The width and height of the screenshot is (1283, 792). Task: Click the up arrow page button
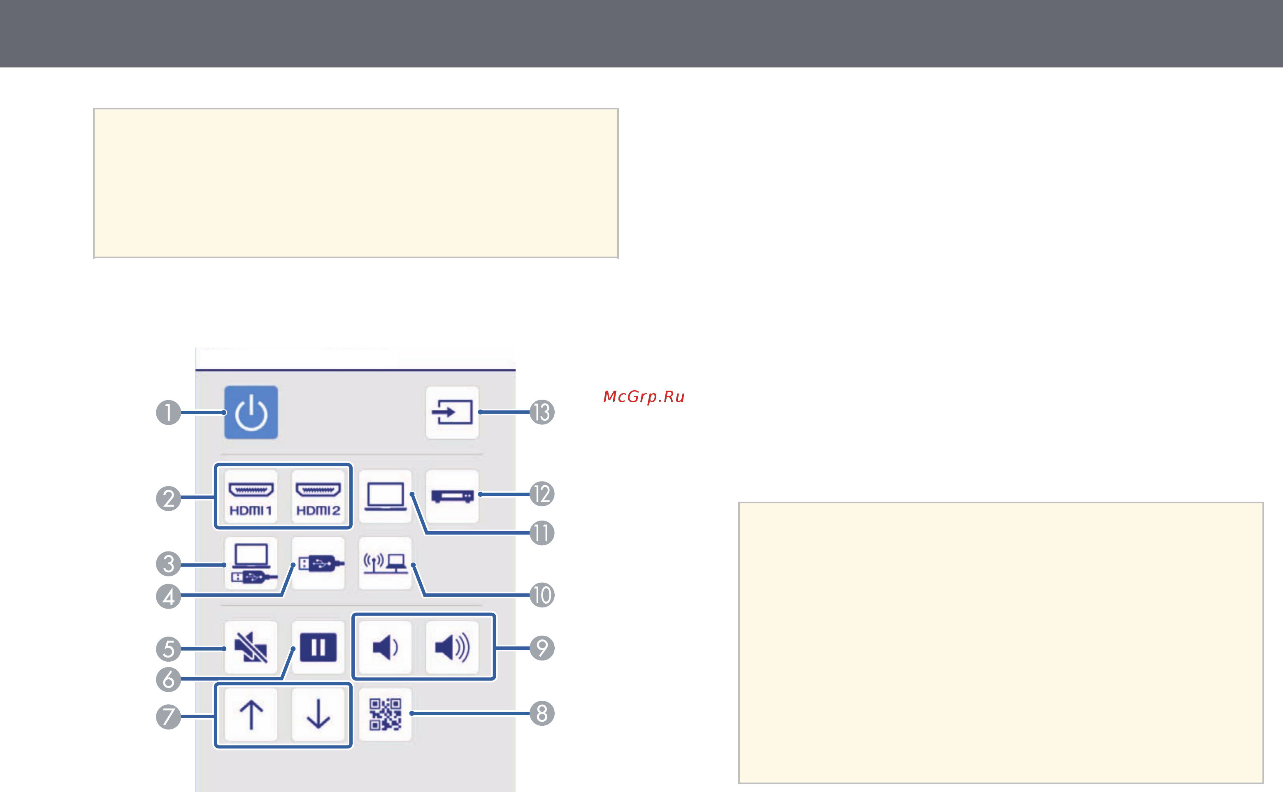click(x=251, y=714)
